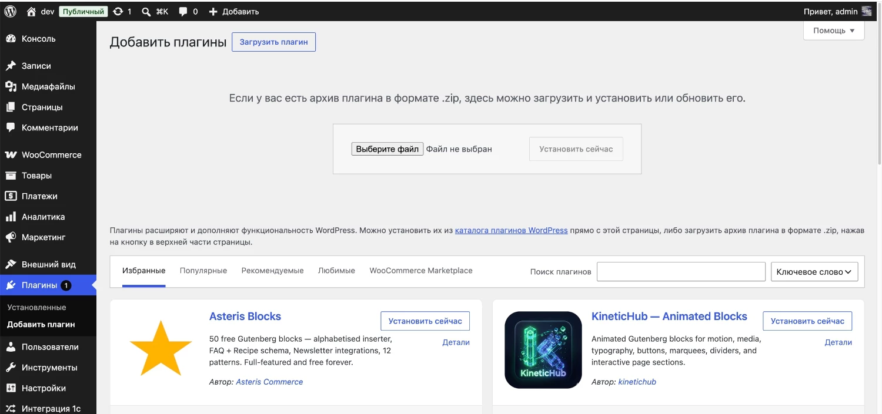Click the admin user avatar icon

point(867,11)
